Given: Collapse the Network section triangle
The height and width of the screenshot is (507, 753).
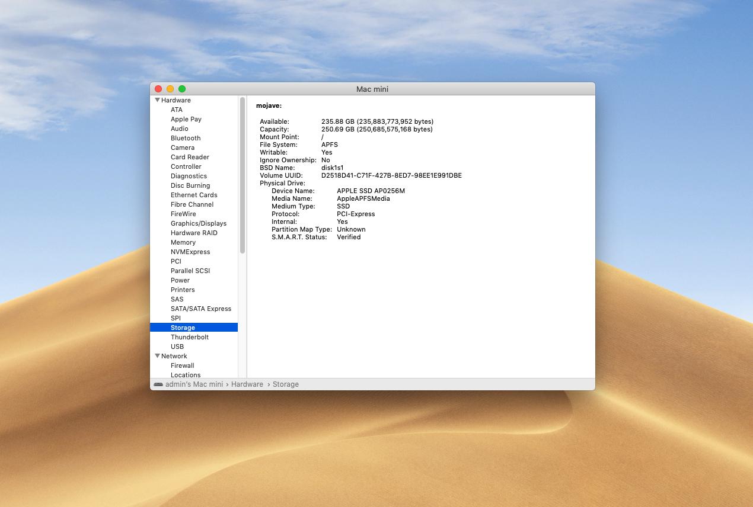Looking at the screenshot, I should [x=157, y=356].
